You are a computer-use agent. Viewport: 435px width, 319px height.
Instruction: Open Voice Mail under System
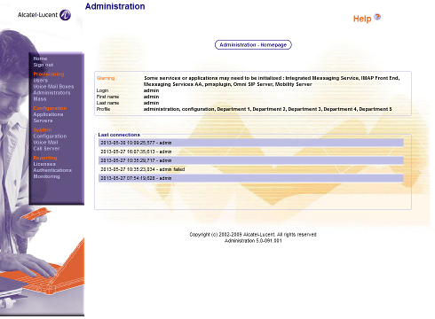click(45, 143)
